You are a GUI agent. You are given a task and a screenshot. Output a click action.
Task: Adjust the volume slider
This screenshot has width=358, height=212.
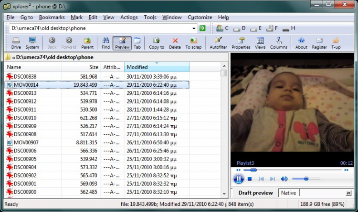tap(306, 179)
